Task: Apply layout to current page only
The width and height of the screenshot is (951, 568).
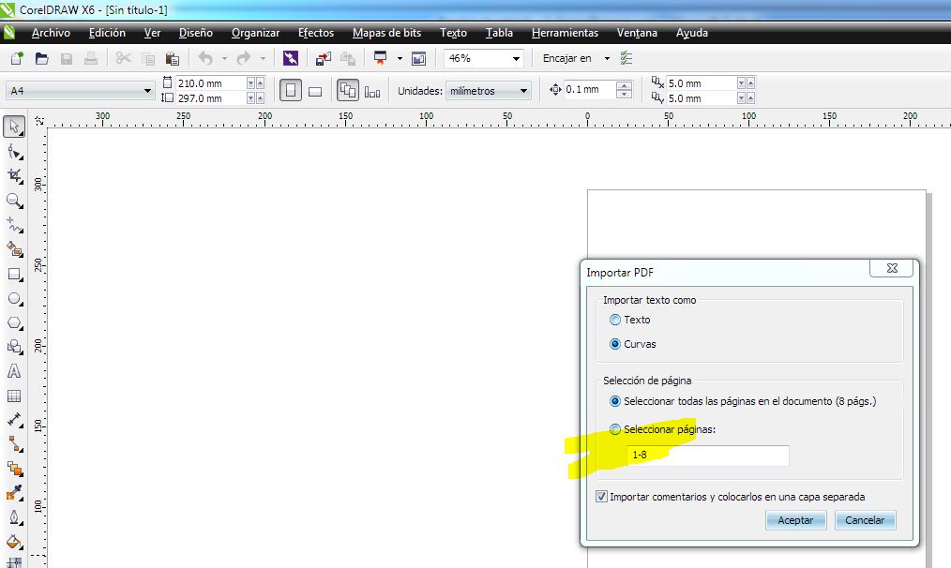Action: (x=371, y=92)
